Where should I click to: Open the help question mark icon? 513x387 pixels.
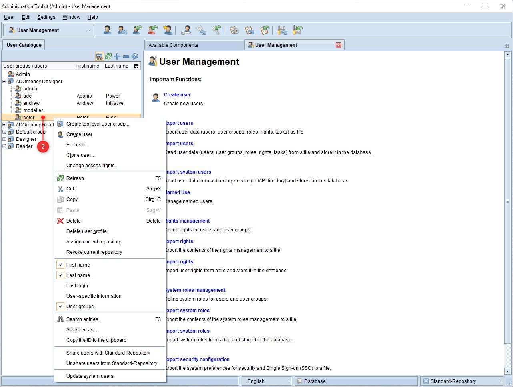[x=135, y=56]
